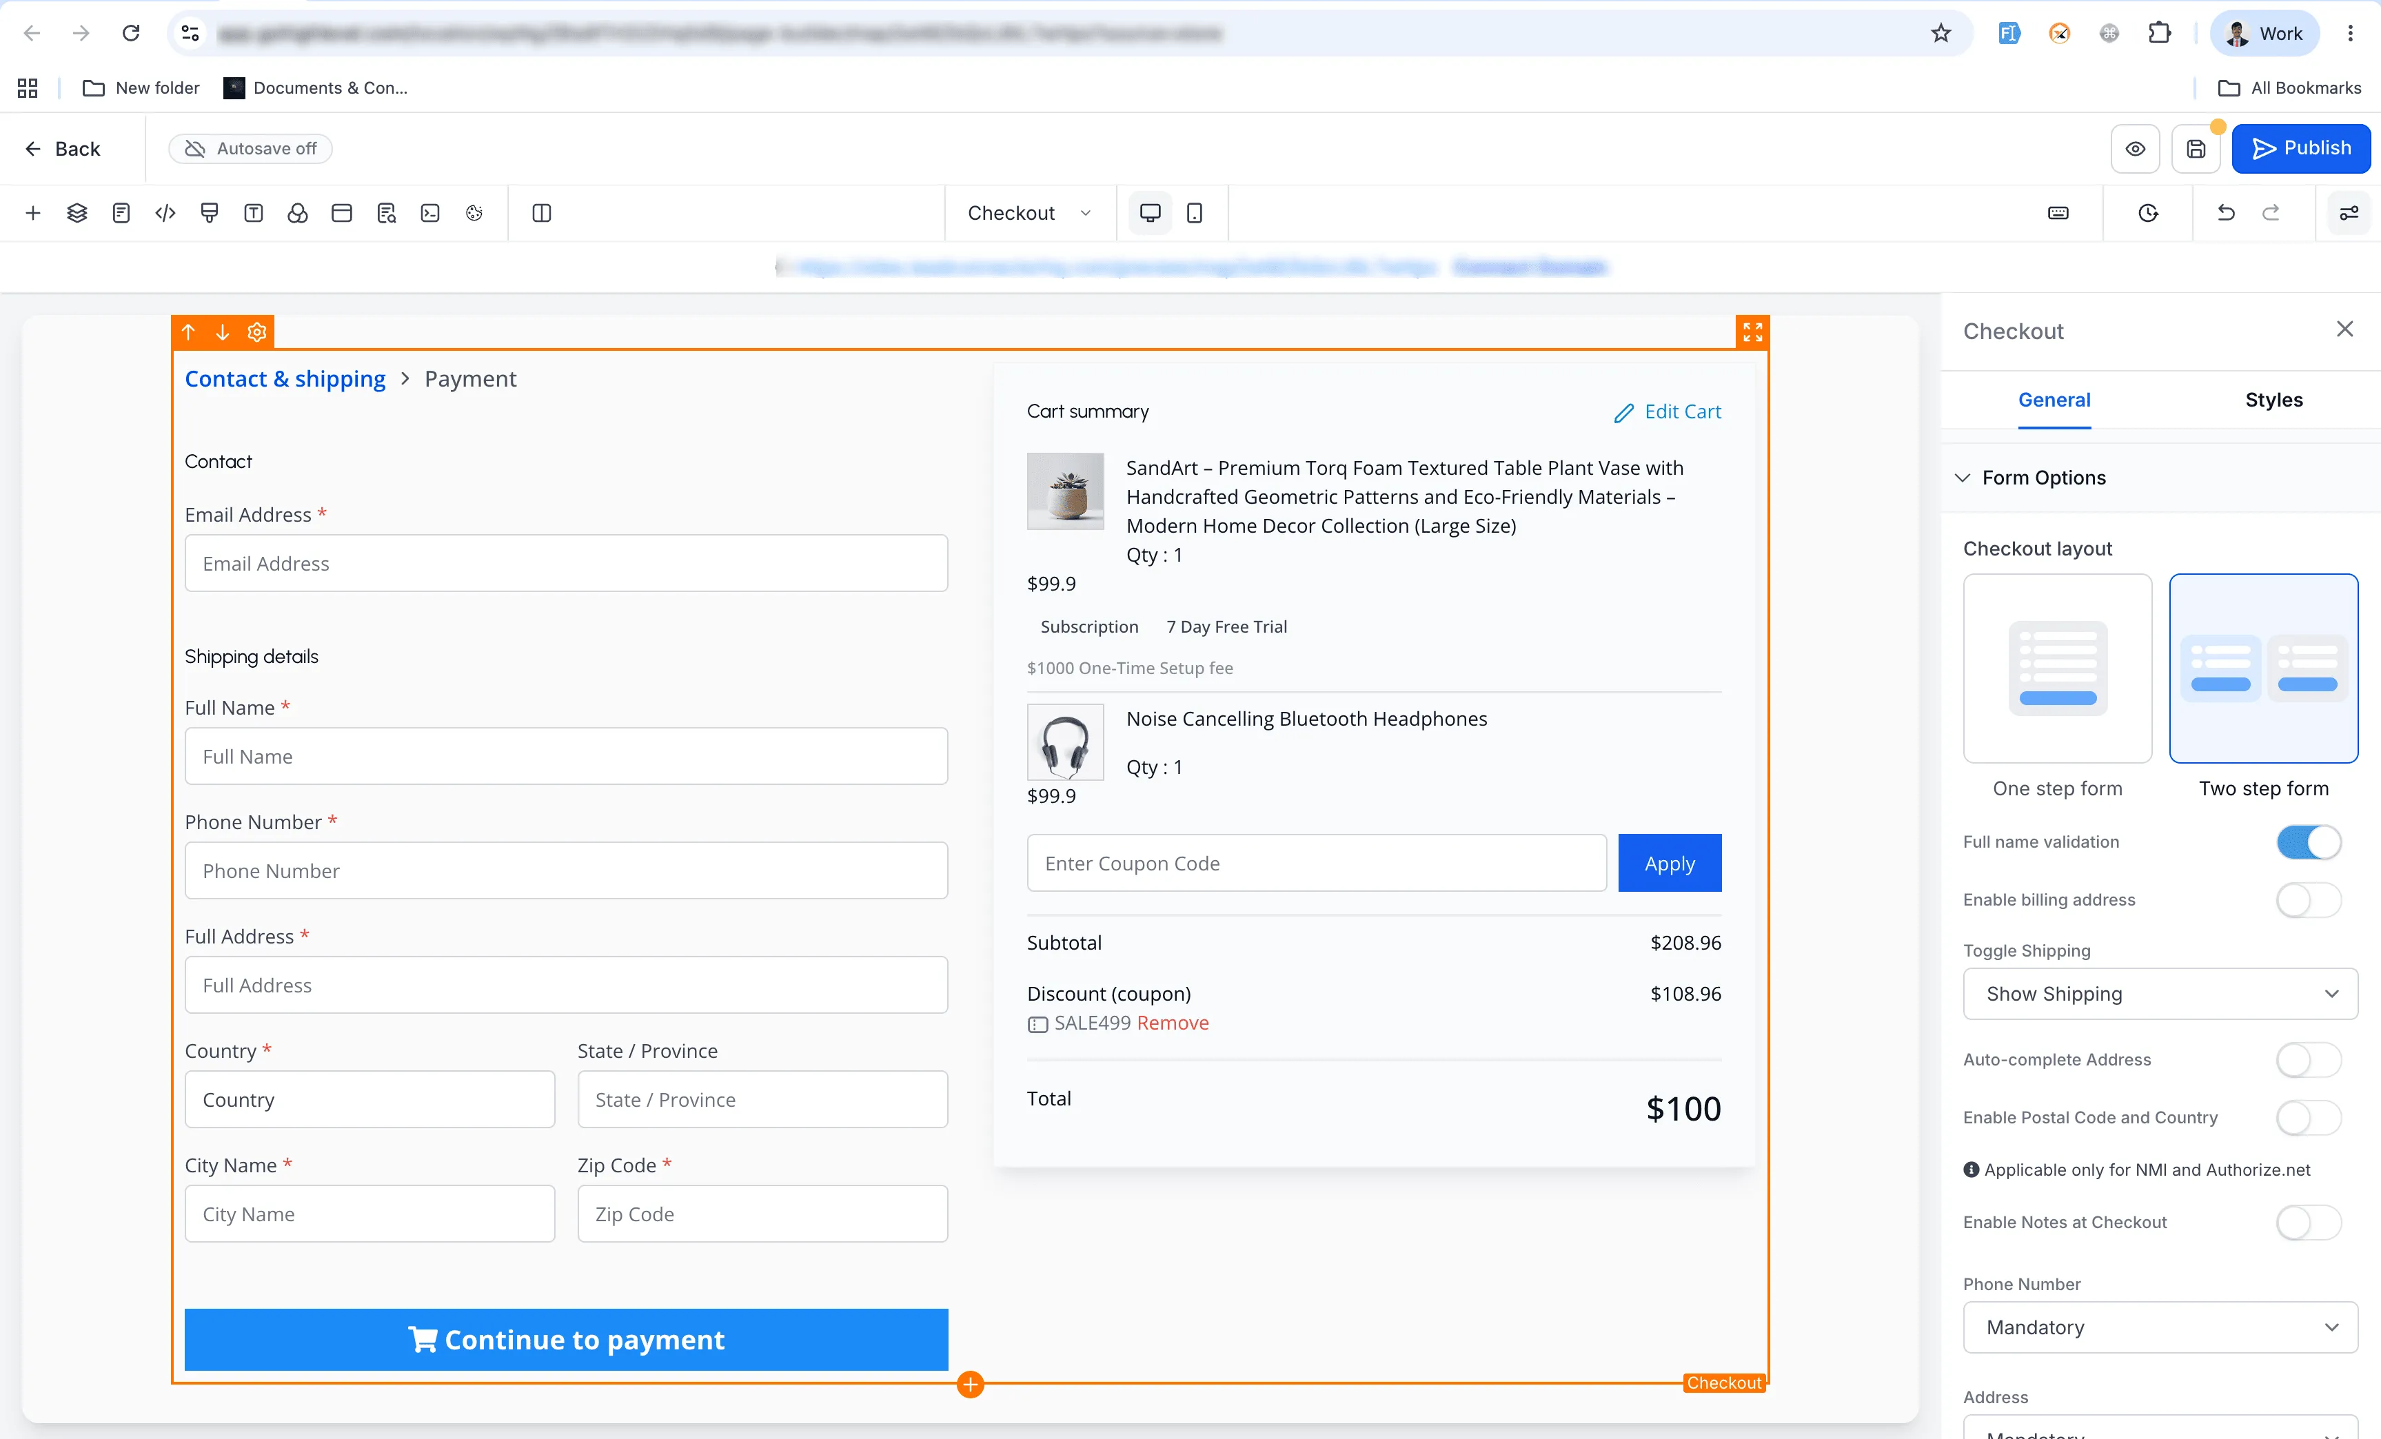Open the Country select field
Image resolution: width=2381 pixels, height=1439 pixels.
coord(370,1099)
